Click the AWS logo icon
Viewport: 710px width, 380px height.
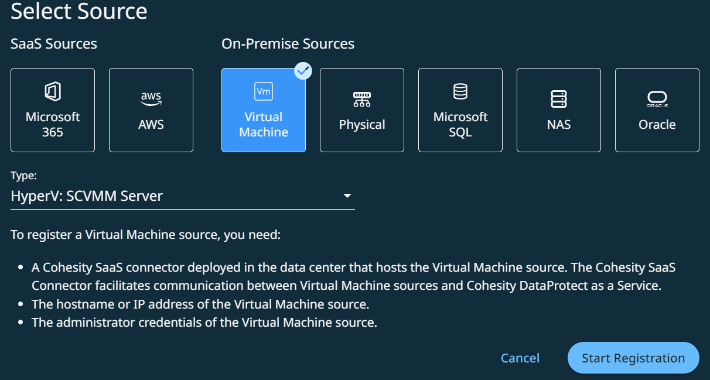click(x=151, y=99)
